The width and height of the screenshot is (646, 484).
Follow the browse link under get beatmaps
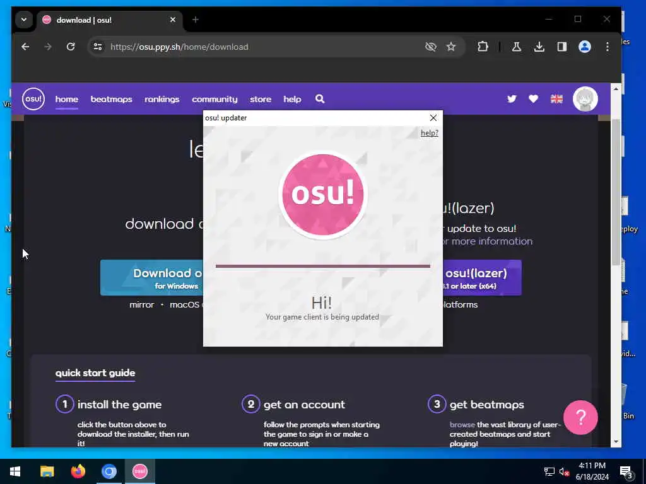pos(462,425)
